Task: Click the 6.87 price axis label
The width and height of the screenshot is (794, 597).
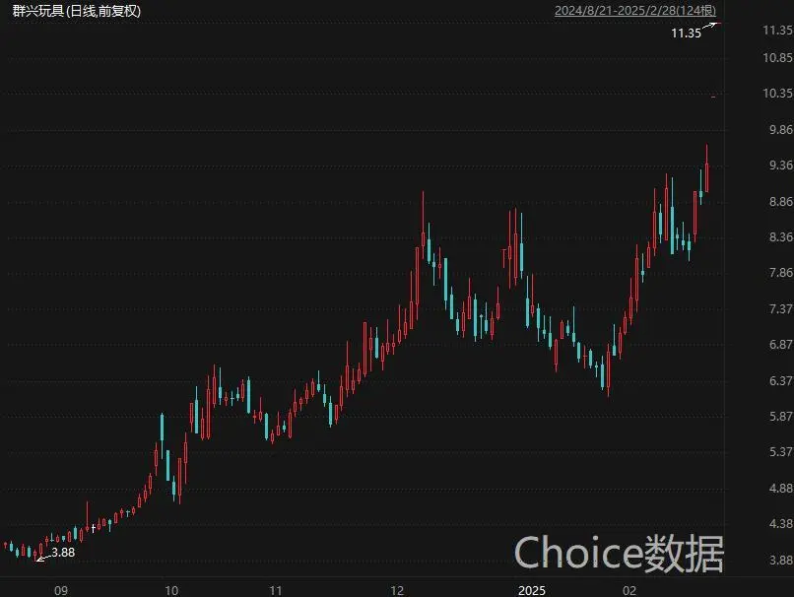Action: 772,345
